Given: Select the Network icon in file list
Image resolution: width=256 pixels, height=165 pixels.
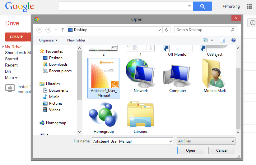Looking at the screenshot, I should [x=141, y=76].
